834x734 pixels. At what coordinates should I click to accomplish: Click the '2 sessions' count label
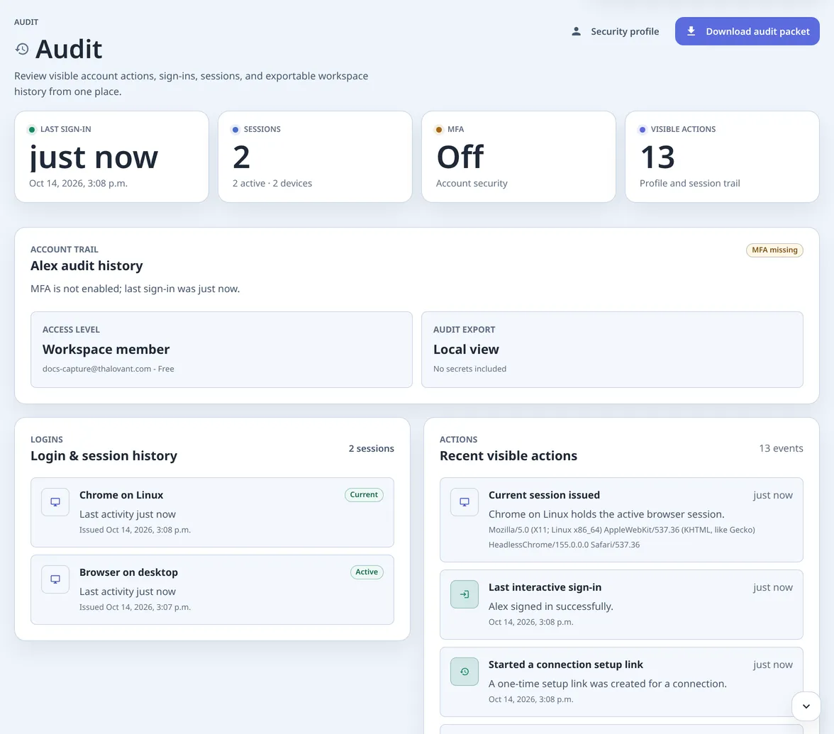pos(372,448)
